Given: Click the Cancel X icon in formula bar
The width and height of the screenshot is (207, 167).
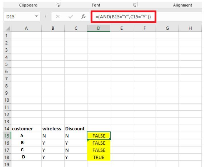Looking at the screenshot, I should pyautogui.click(x=58, y=17).
